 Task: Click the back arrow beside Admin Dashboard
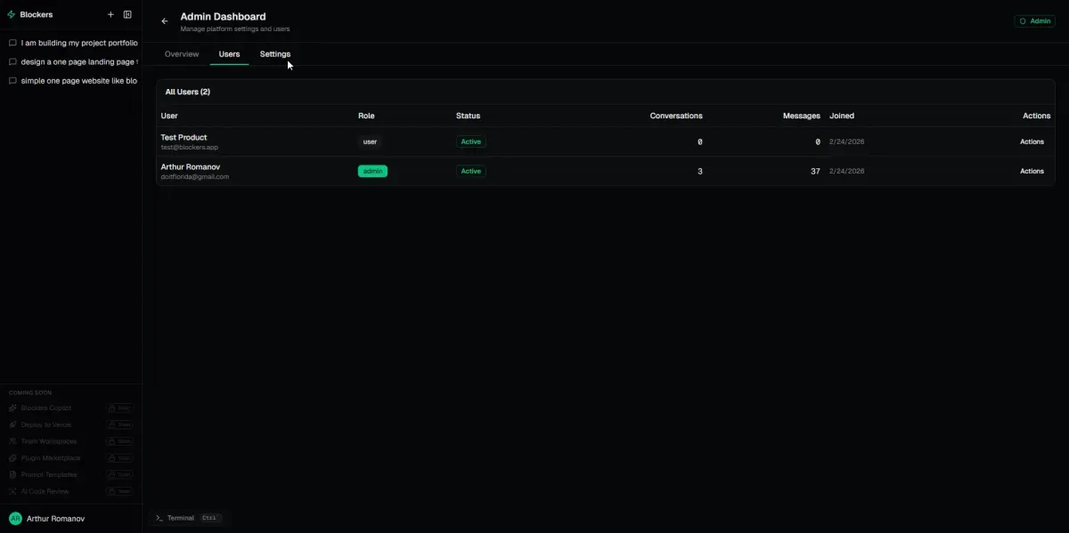(x=164, y=21)
